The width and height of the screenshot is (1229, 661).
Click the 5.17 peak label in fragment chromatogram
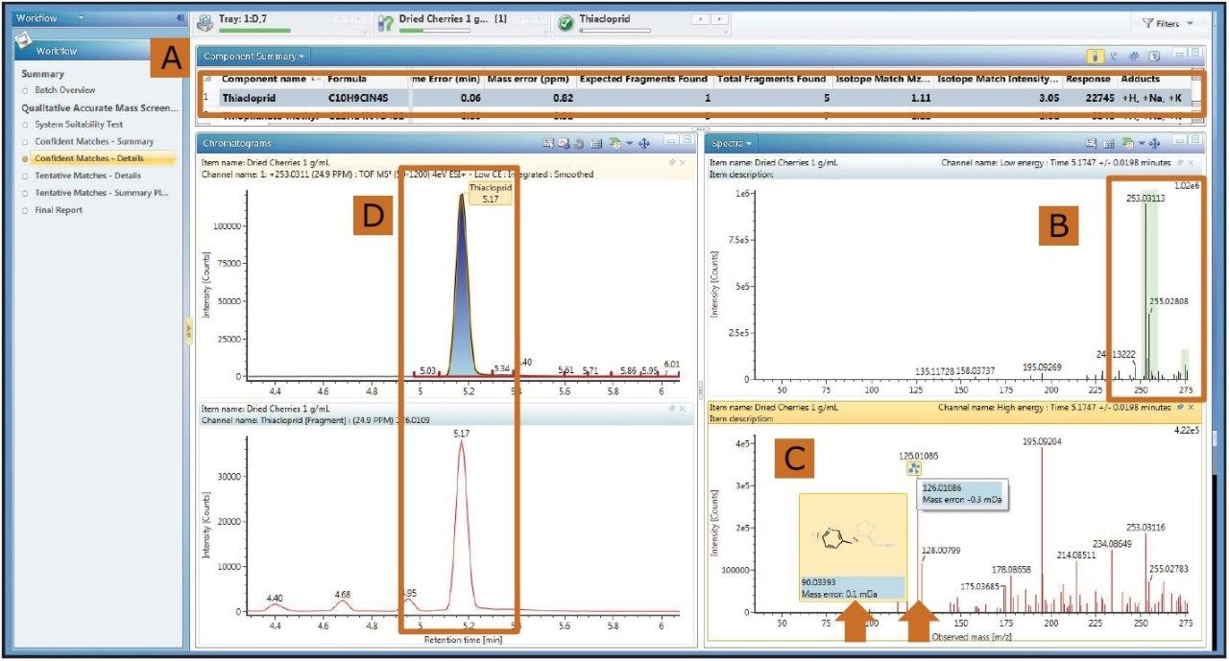tap(464, 435)
